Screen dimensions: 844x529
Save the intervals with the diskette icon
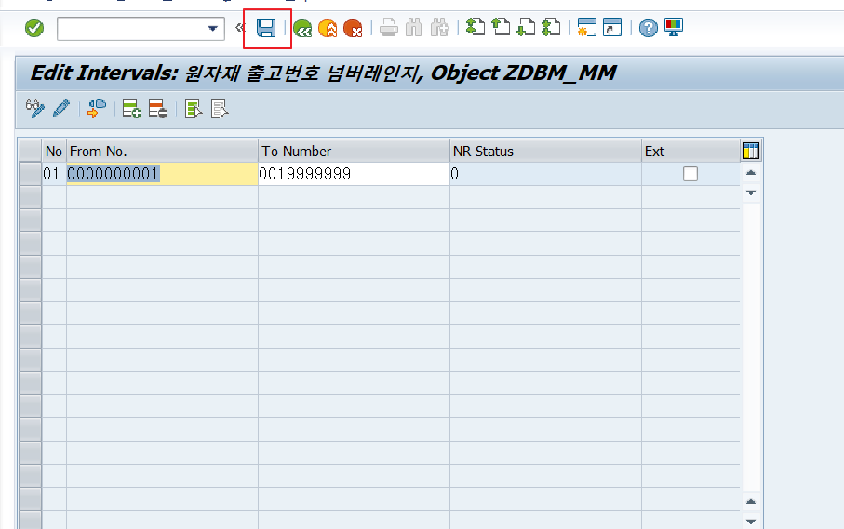coord(266,28)
